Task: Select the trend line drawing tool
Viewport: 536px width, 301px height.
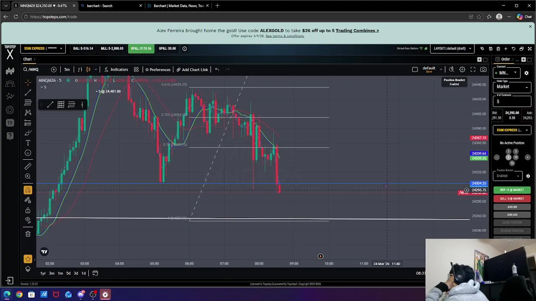Action: point(28,92)
